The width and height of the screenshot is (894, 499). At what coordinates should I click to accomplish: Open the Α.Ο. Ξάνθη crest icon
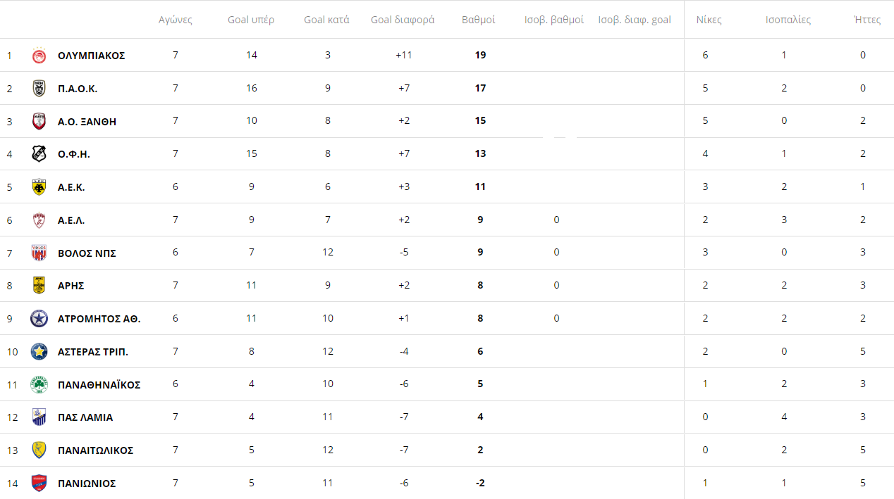(39, 121)
